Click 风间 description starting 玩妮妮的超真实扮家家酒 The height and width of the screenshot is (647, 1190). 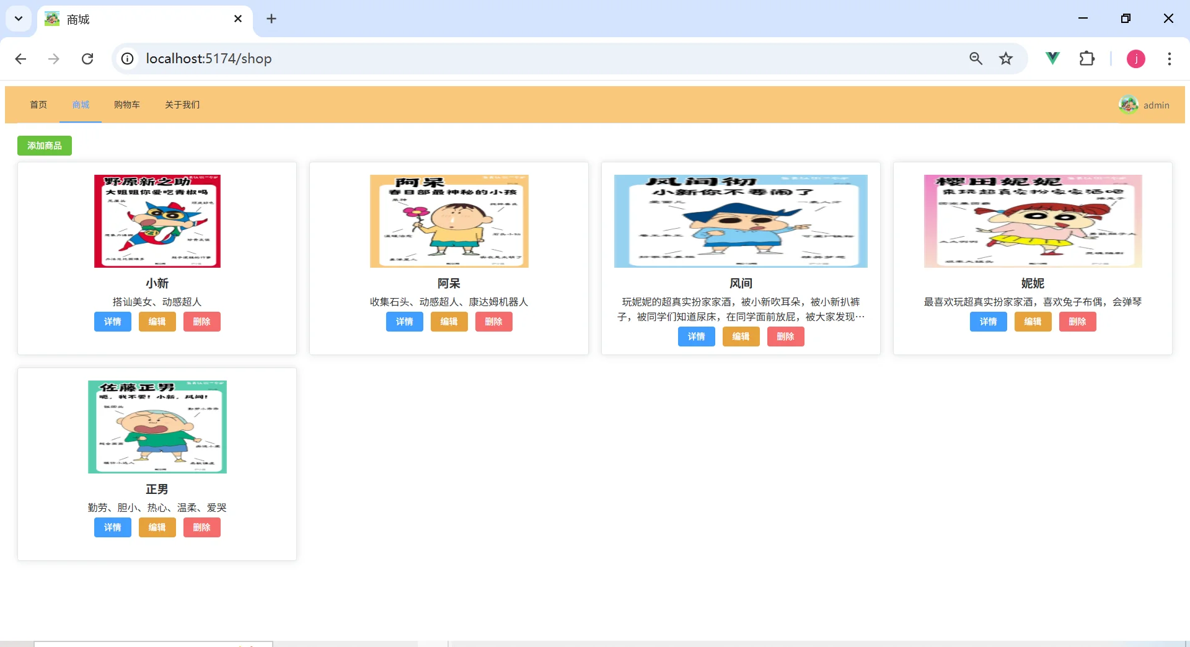tap(741, 309)
